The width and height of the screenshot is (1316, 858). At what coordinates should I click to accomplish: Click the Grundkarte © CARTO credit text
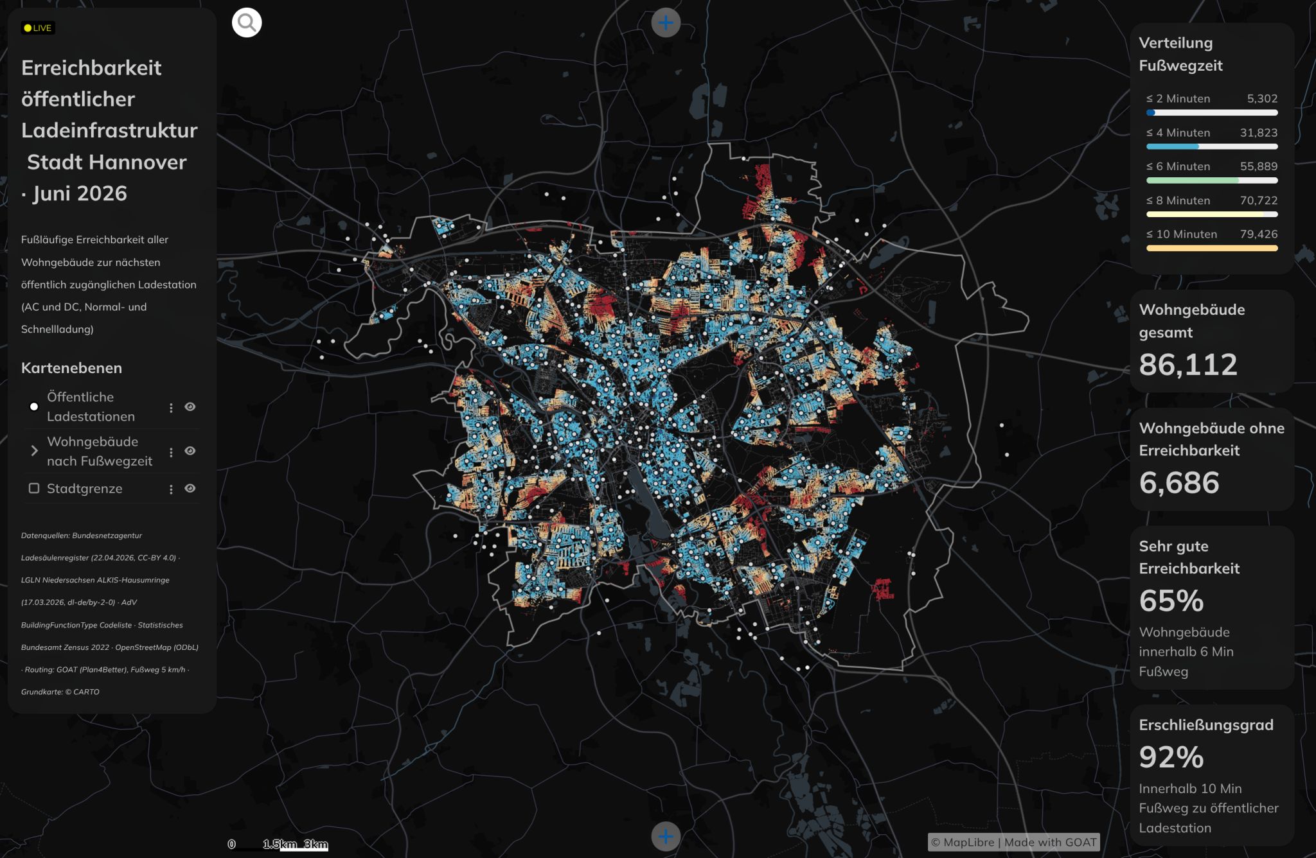coord(60,692)
